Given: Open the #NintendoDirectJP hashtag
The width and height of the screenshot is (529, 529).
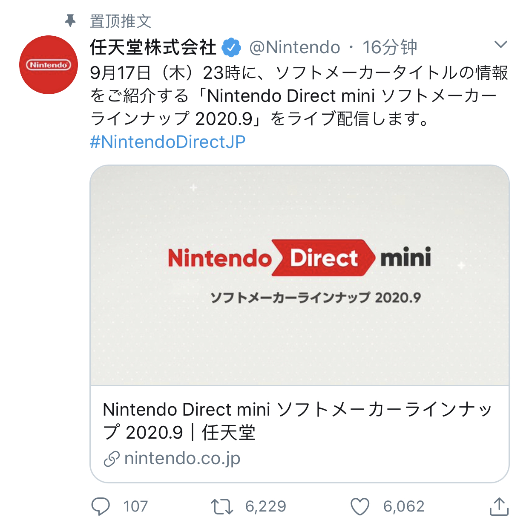Looking at the screenshot, I should click(167, 142).
